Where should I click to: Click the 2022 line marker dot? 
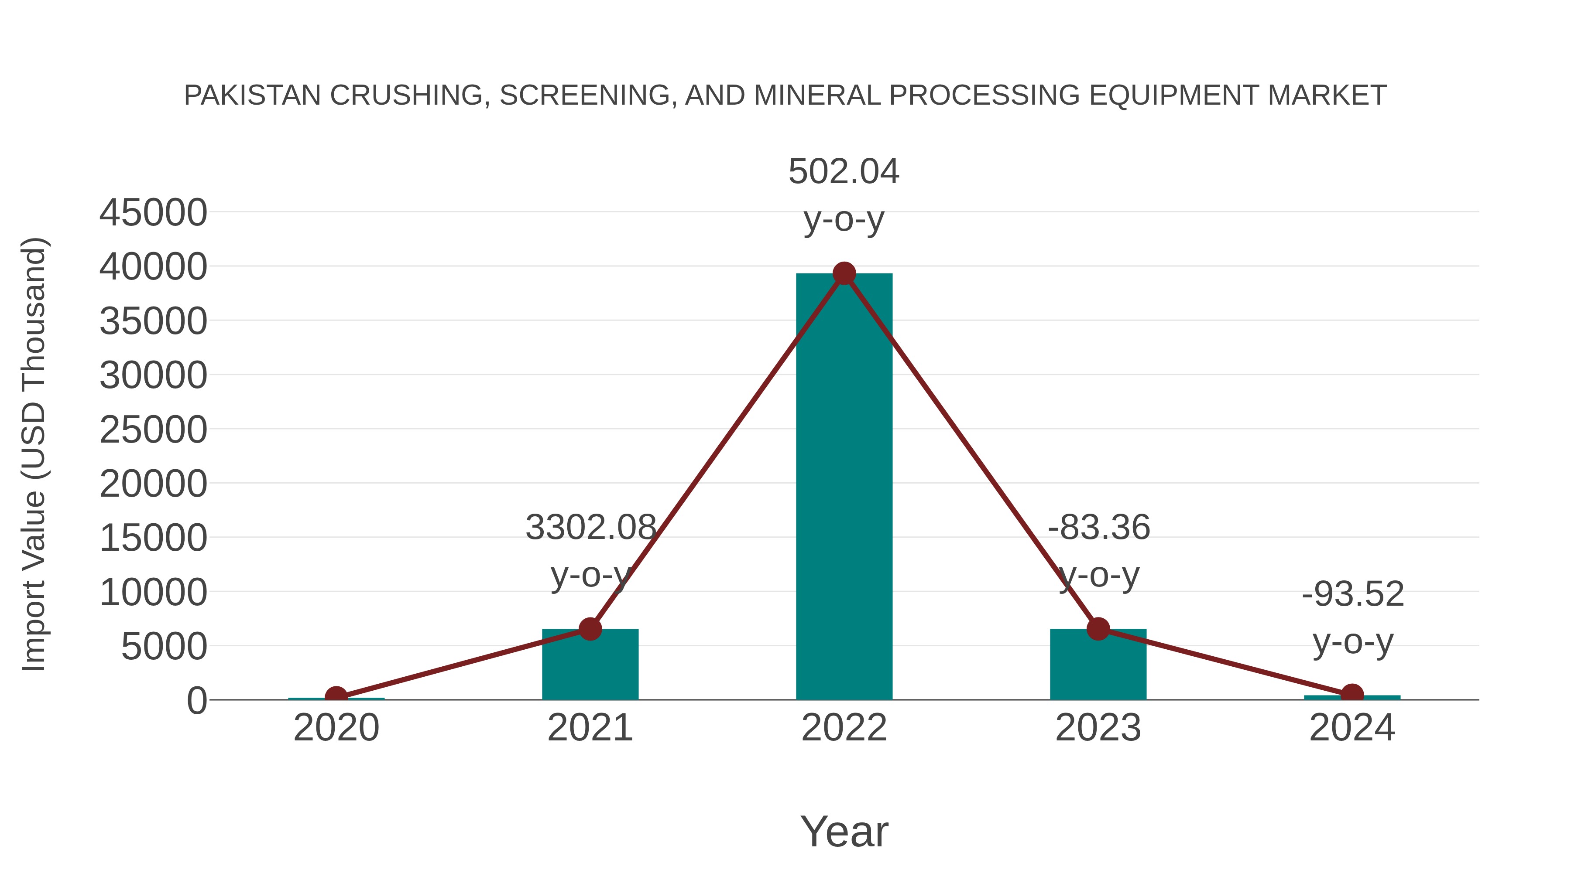coord(844,273)
